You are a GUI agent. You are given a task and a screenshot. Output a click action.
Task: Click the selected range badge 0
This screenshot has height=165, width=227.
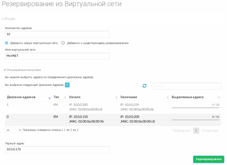click(67, 85)
